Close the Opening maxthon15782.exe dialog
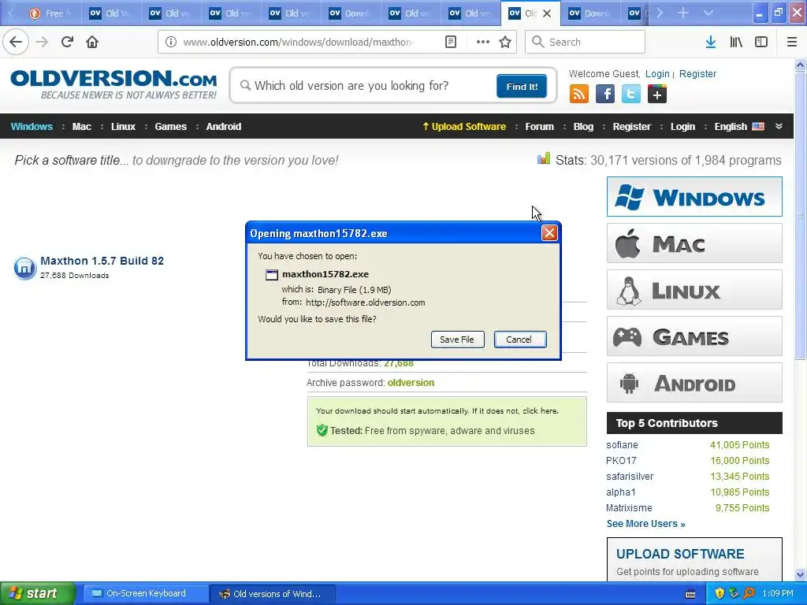 [549, 233]
